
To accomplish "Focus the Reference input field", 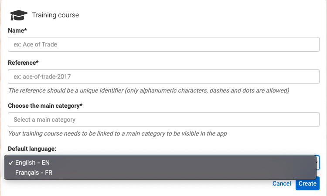I will point(163,76).
